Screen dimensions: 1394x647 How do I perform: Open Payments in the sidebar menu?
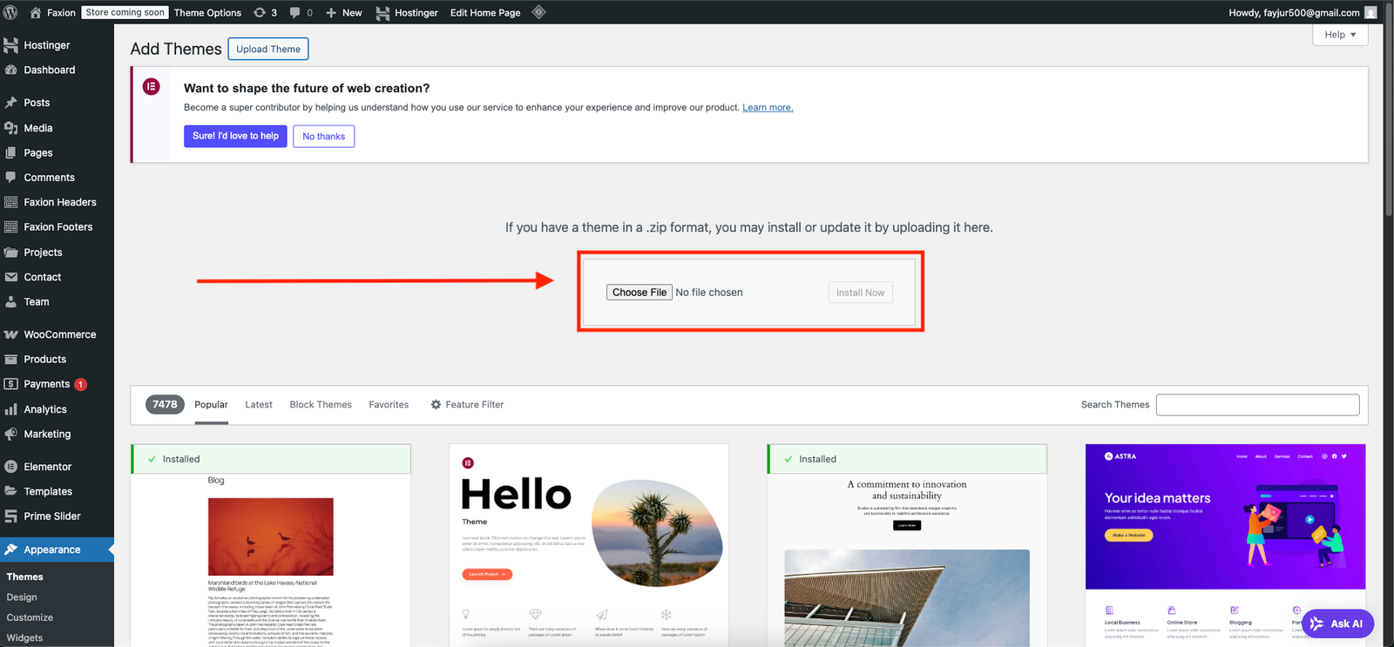pyautogui.click(x=46, y=384)
